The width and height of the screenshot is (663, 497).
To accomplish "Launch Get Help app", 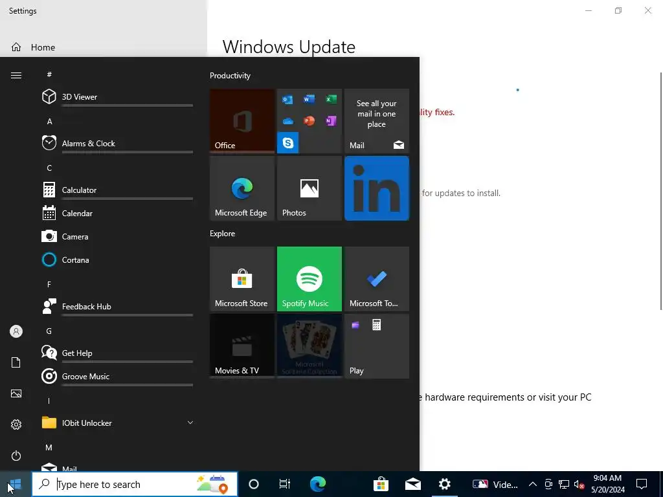I will click(x=117, y=353).
